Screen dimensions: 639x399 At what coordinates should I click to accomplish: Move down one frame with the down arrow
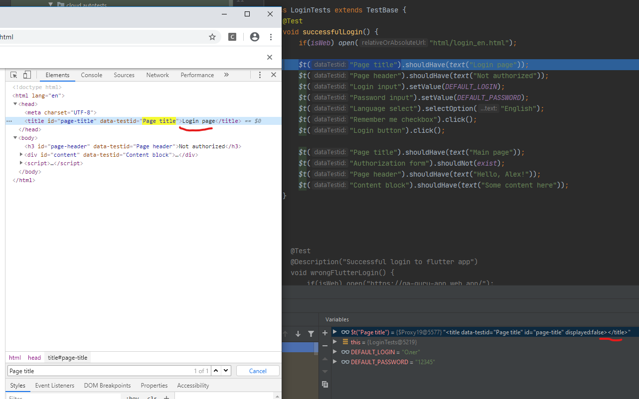pyautogui.click(x=298, y=334)
